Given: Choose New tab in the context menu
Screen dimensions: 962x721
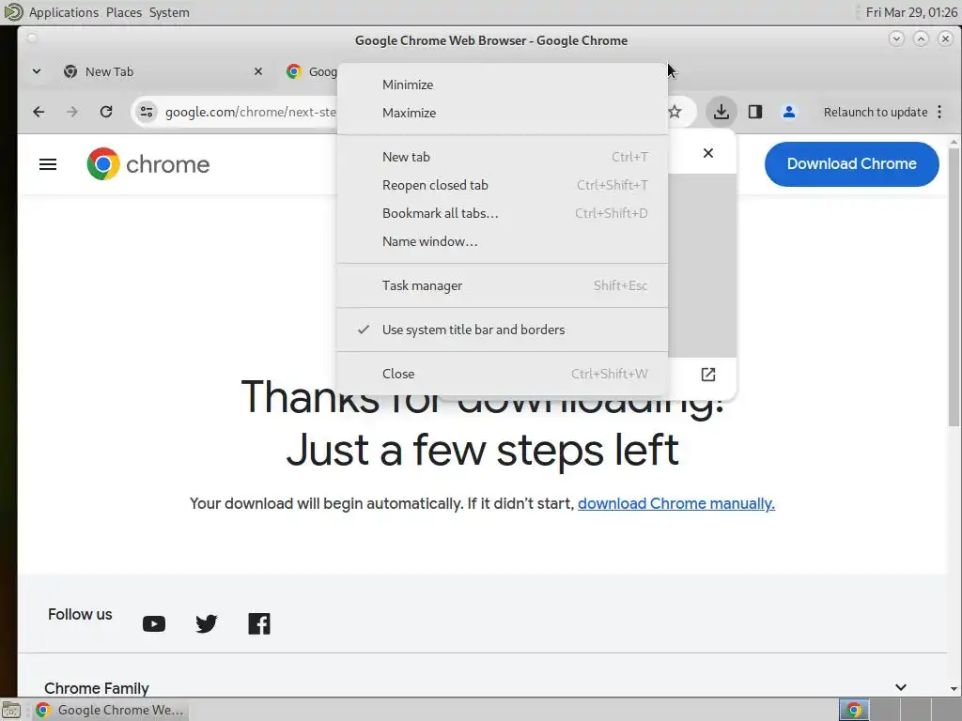Looking at the screenshot, I should tap(502, 157).
